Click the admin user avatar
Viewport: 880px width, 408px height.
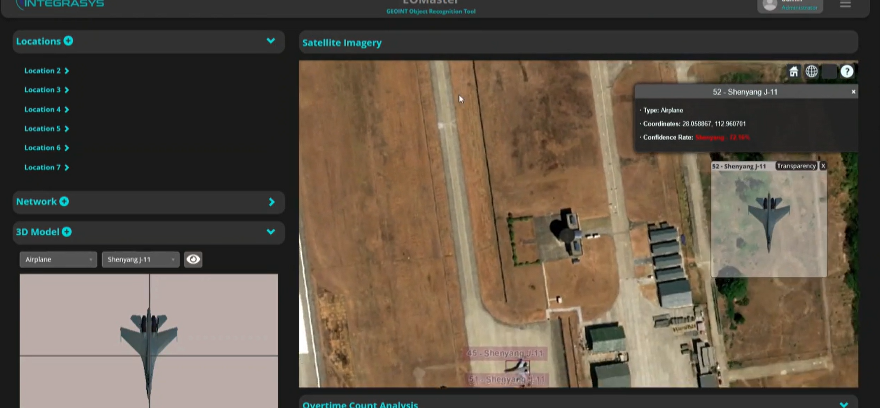(x=770, y=5)
